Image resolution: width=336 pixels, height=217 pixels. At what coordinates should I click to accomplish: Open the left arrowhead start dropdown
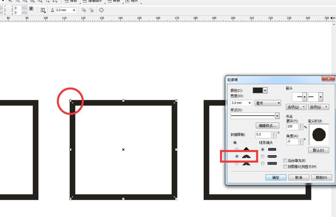click(304, 97)
